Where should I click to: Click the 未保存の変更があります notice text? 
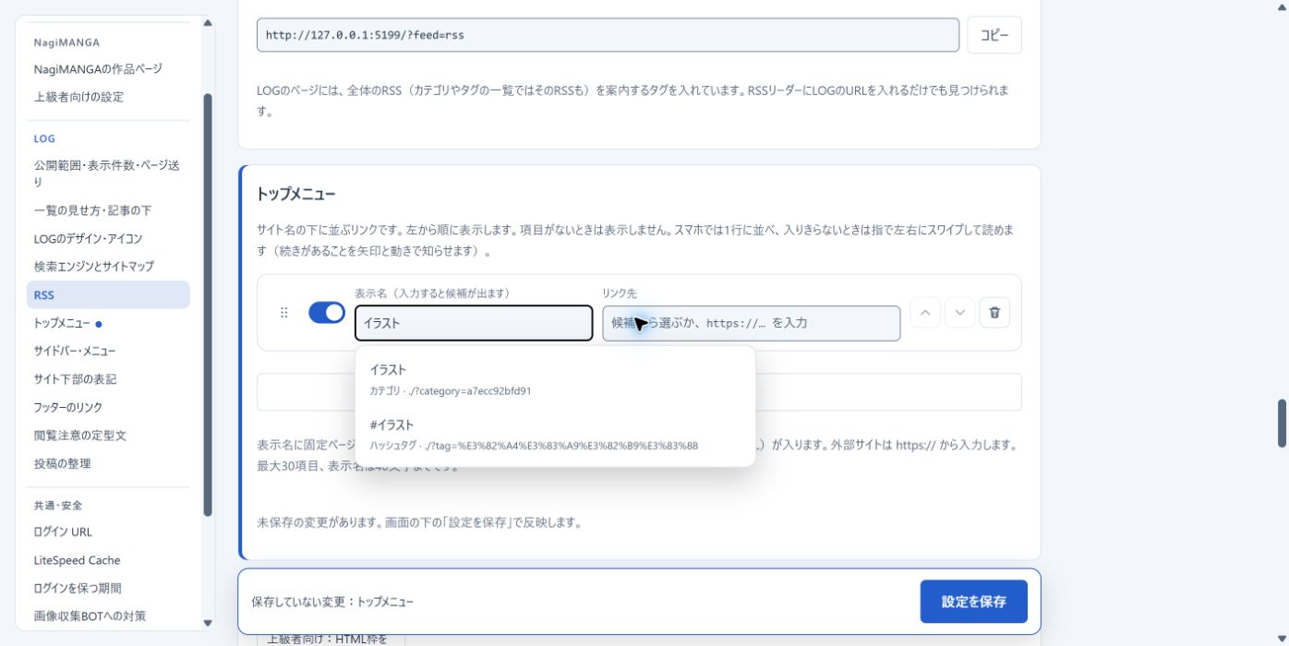coord(419,521)
